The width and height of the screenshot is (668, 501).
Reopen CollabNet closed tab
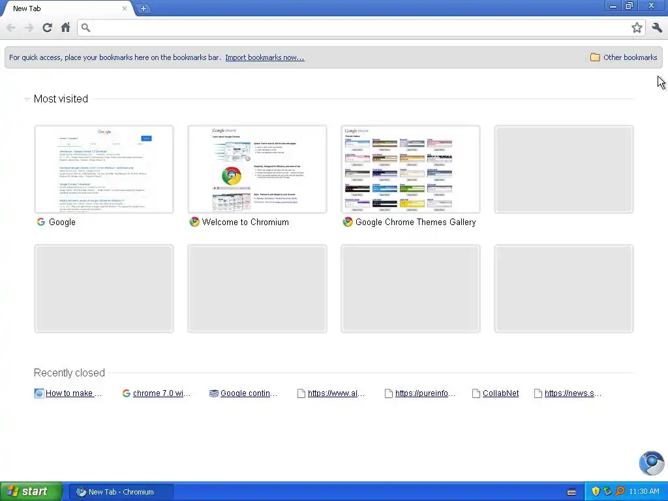coord(500,393)
